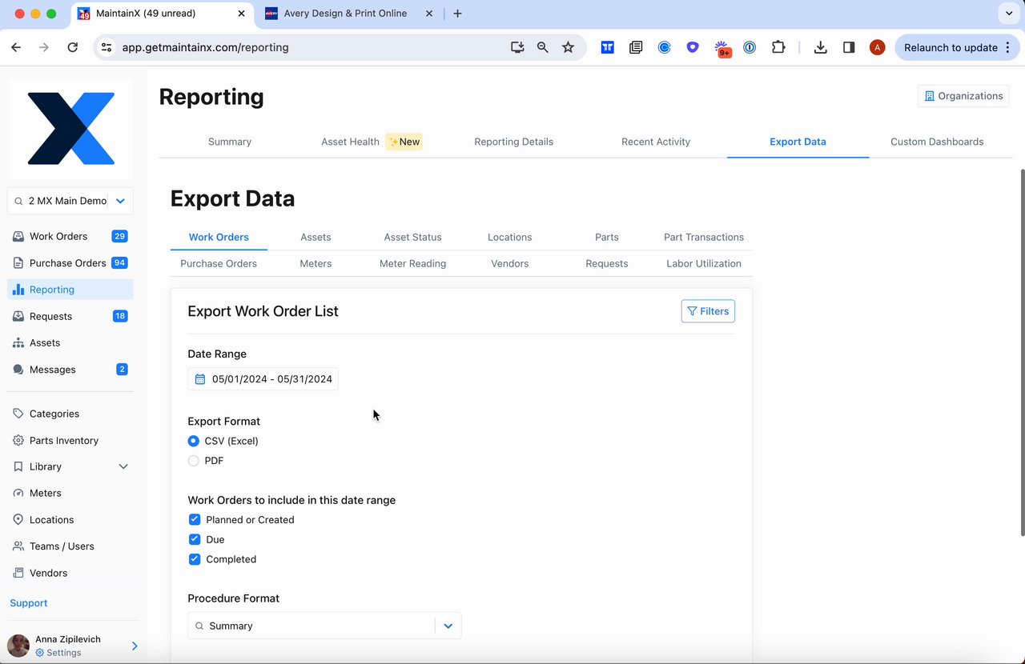
Task: Open the Support link
Action: [x=29, y=603]
